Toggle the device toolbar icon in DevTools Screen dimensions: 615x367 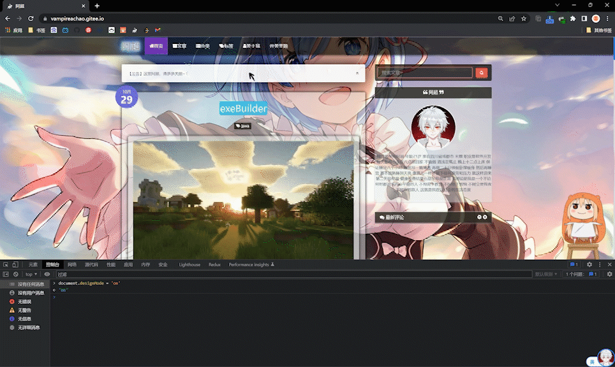(16, 264)
